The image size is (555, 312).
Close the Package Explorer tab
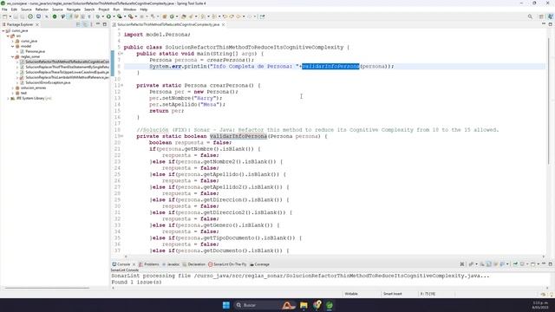(x=37, y=24)
